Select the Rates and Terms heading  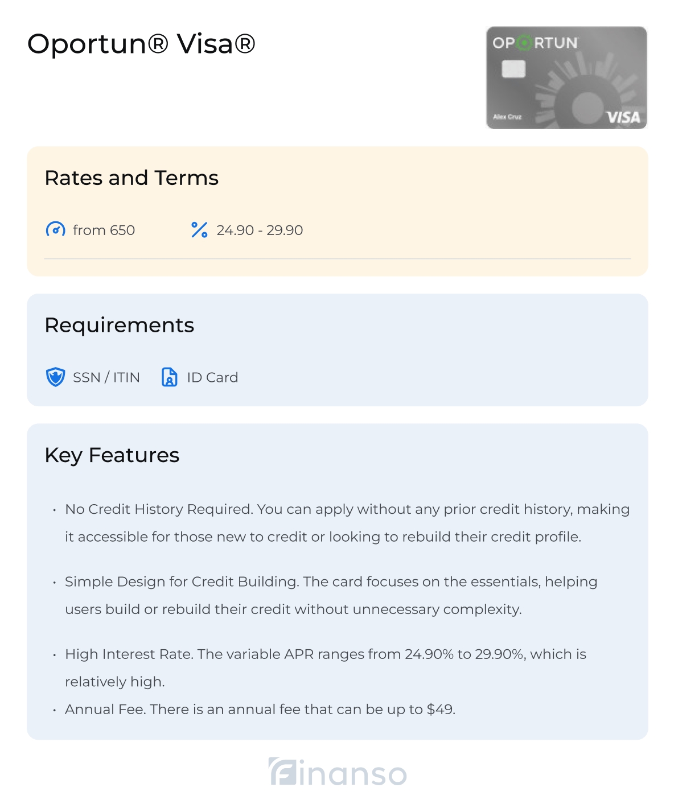[x=131, y=178]
